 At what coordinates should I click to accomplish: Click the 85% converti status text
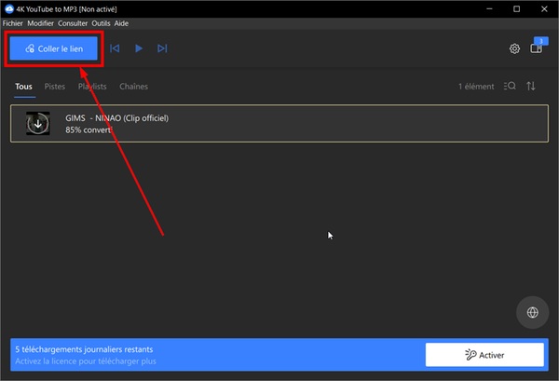tap(89, 129)
